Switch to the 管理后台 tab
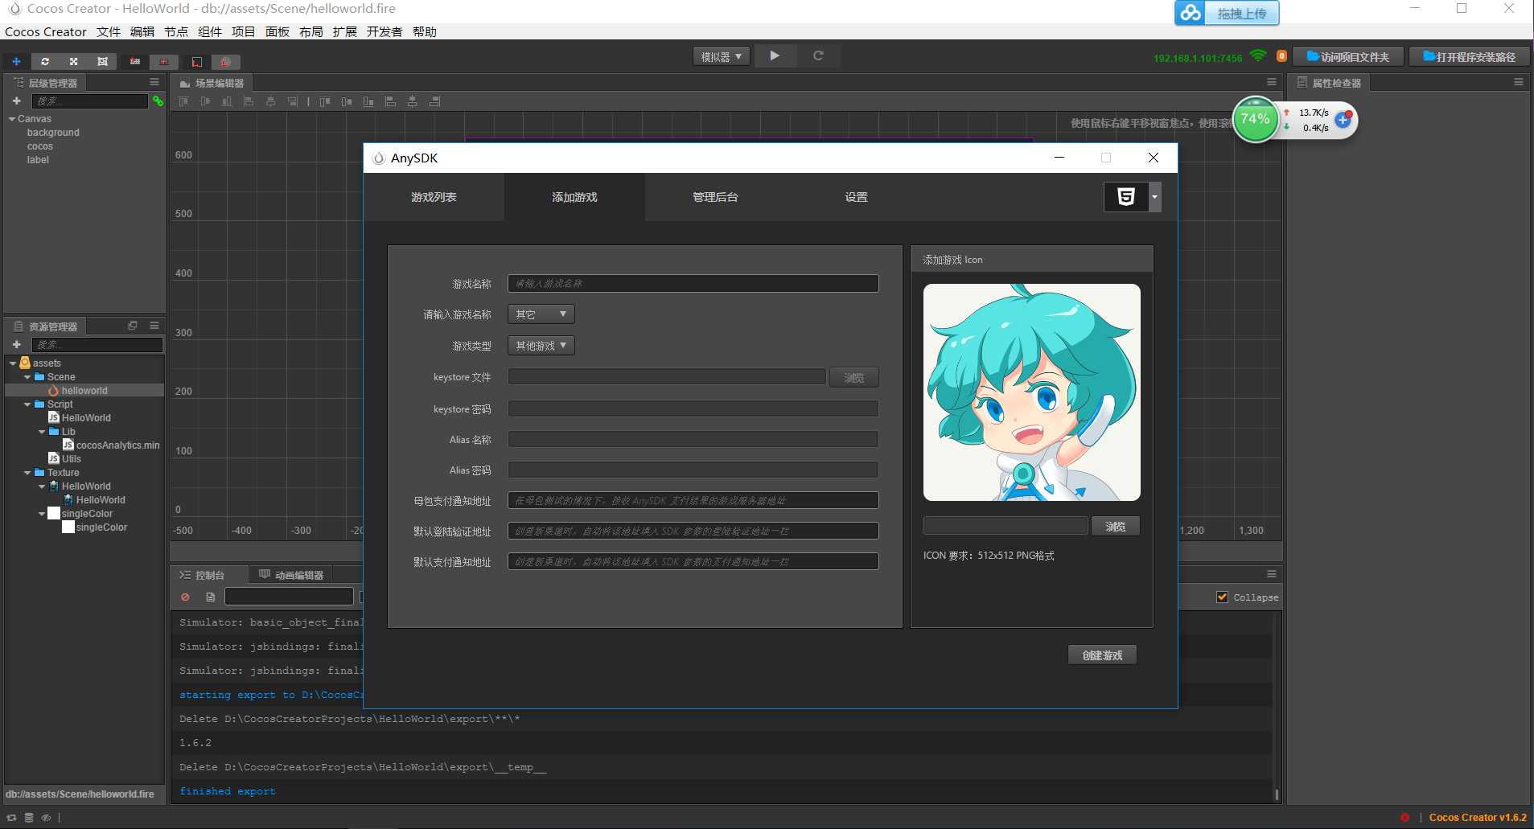Viewport: 1534px width, 829px height. click(715, 197)
